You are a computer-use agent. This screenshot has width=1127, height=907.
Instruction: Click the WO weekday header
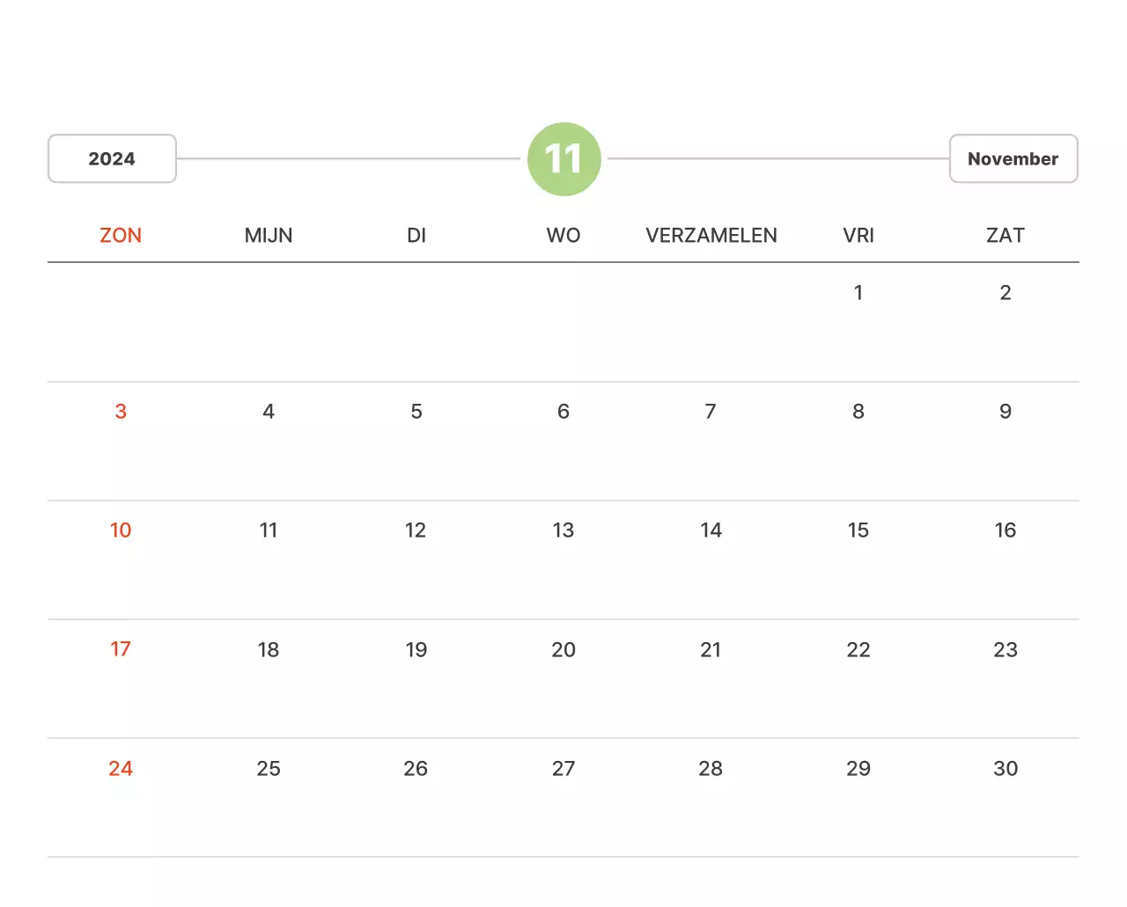point(563,235)
